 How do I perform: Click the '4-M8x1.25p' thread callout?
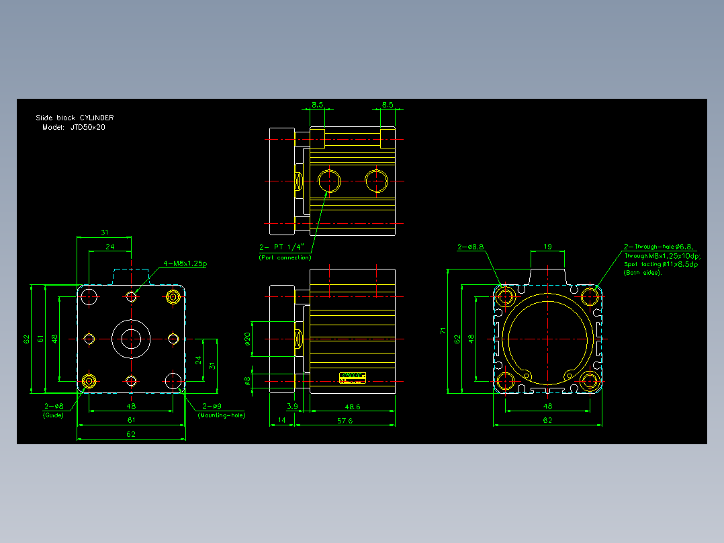[185, 263]
